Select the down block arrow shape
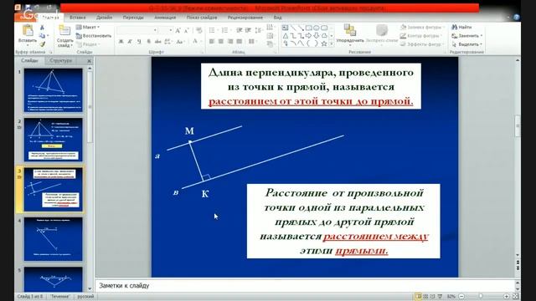The image size is (536, 301). pos(317,35)
